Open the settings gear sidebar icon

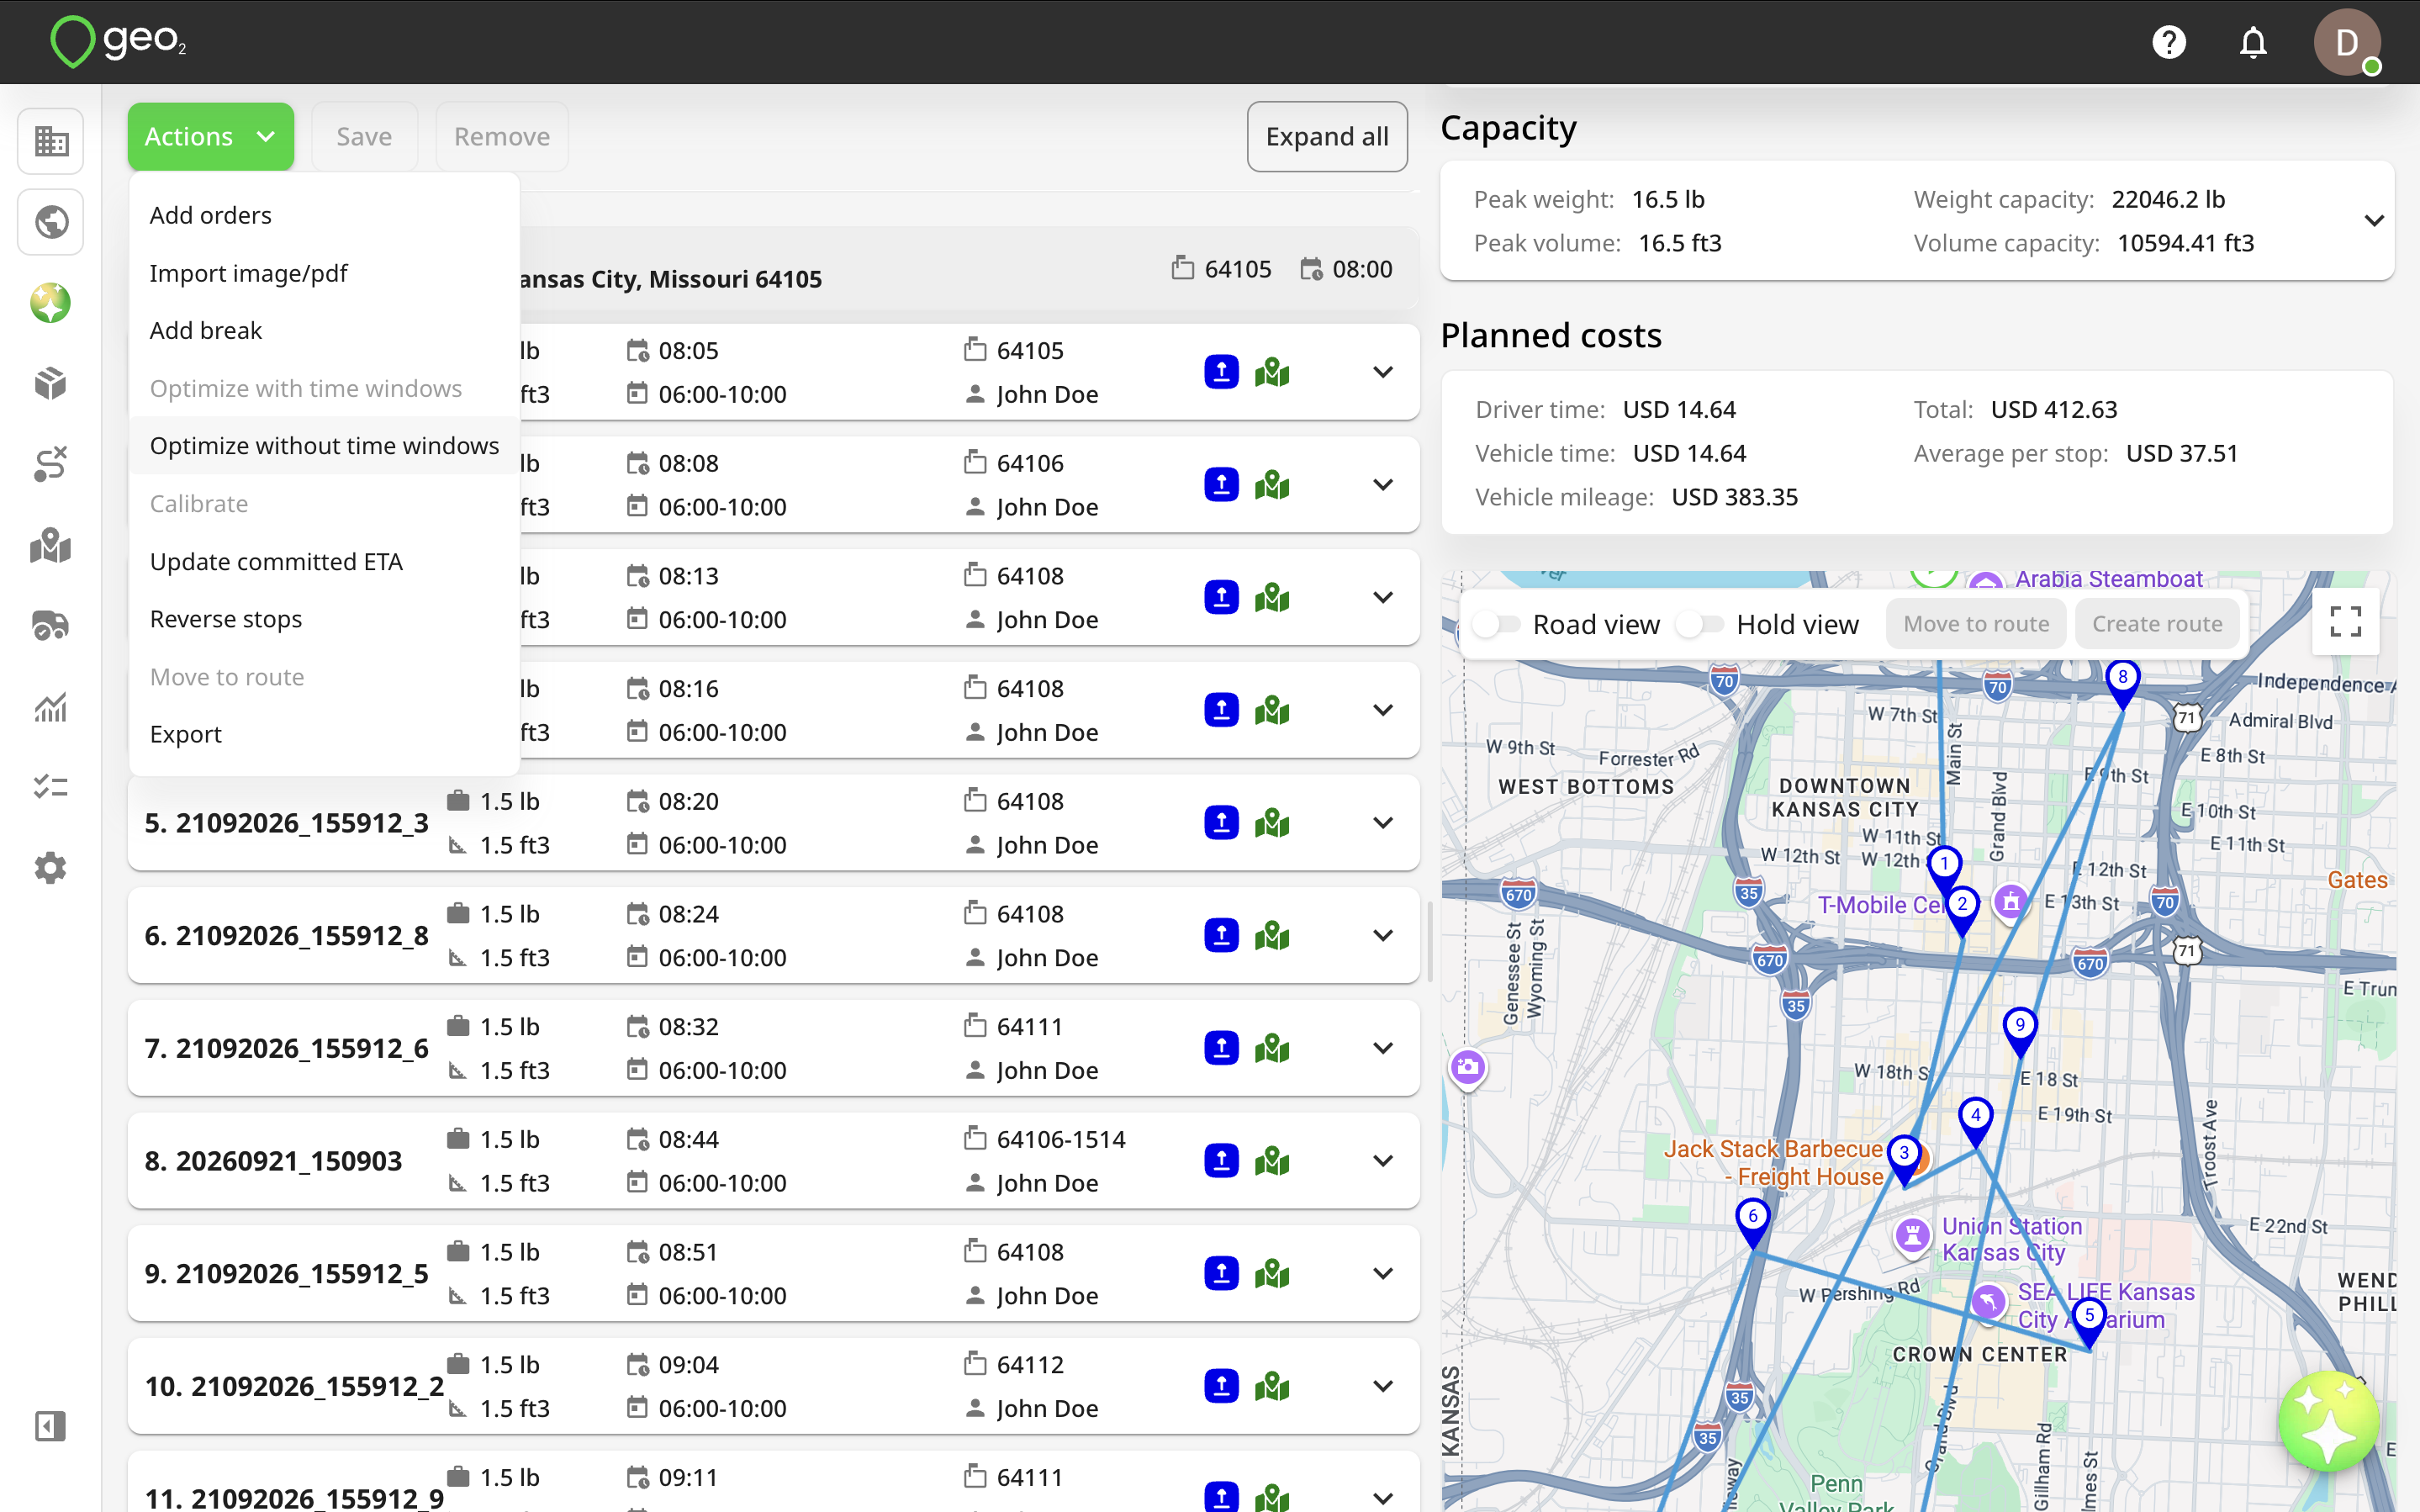point(50,868)
